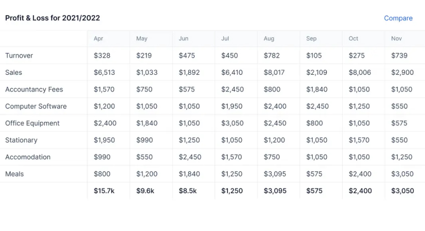425x231 pixels.
Task: Select the Aug column header
Action: (x=269, y=39)
